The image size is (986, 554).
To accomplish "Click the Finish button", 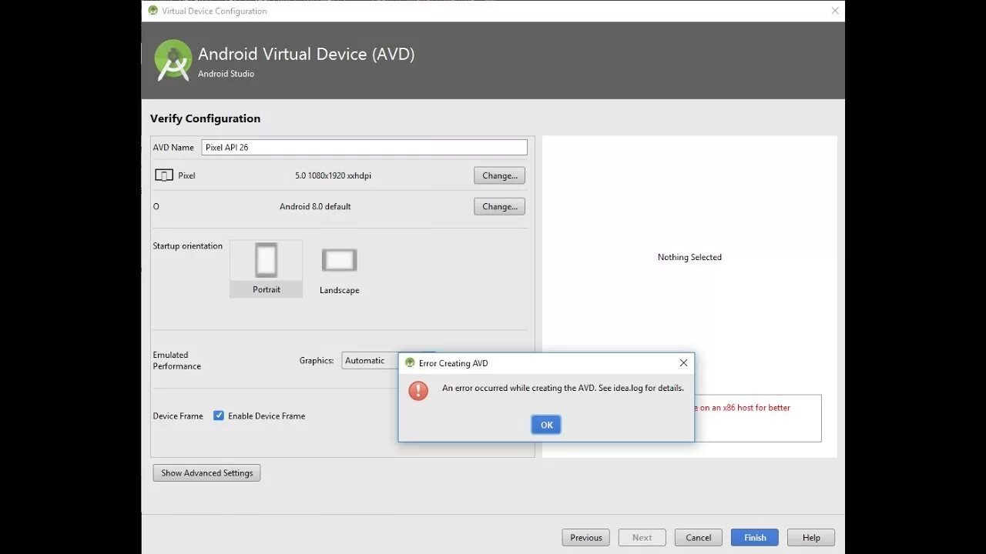I will pyautogui.click(x=755, y=538).
